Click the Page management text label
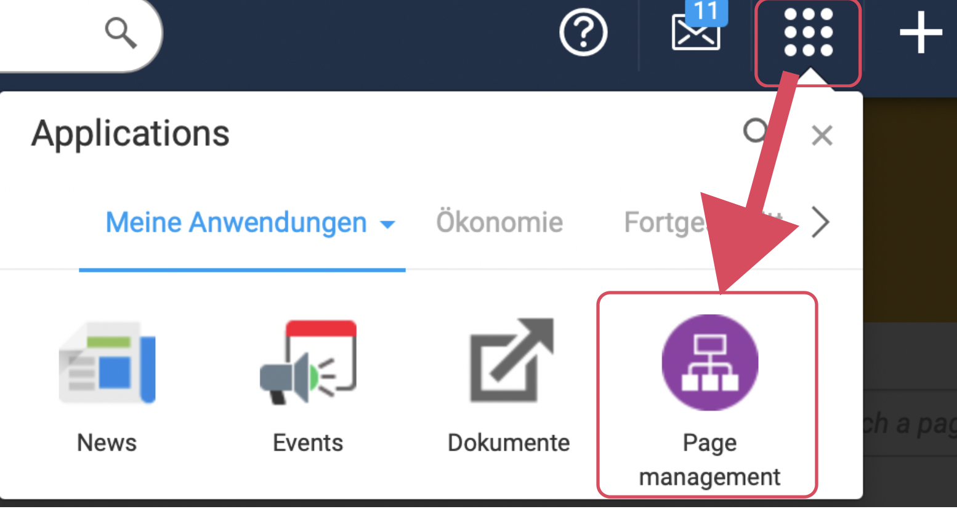The image size is (957, 509). [x=709, y=460]
